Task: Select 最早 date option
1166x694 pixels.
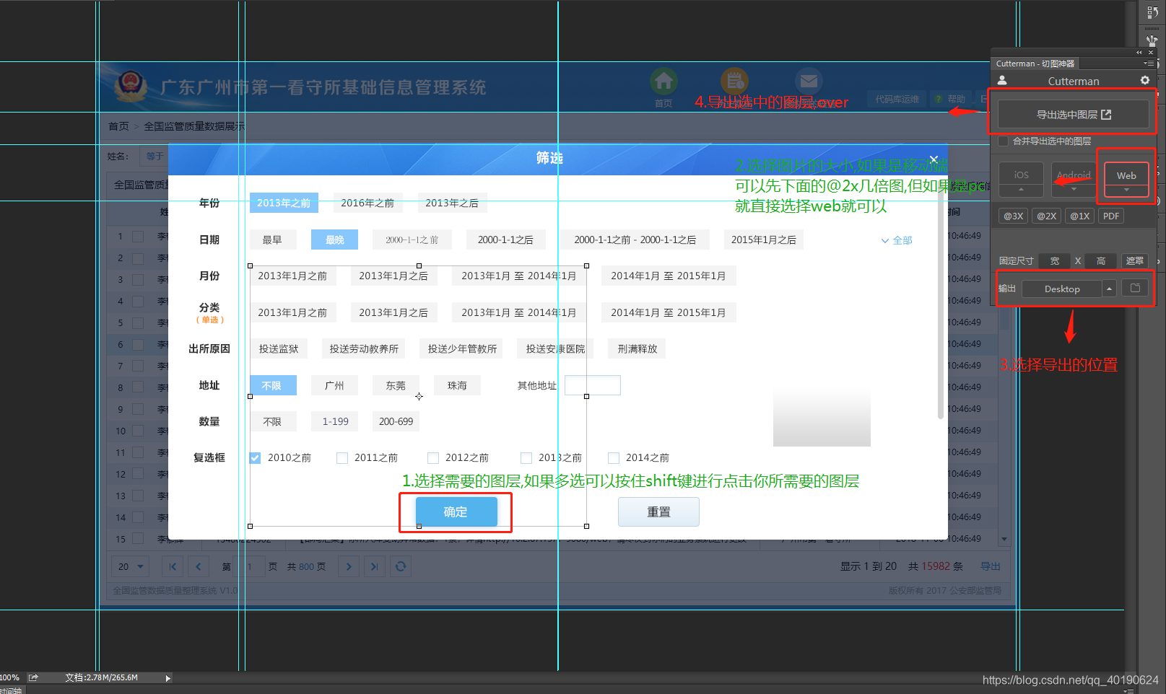Action: tap(272, 240)
